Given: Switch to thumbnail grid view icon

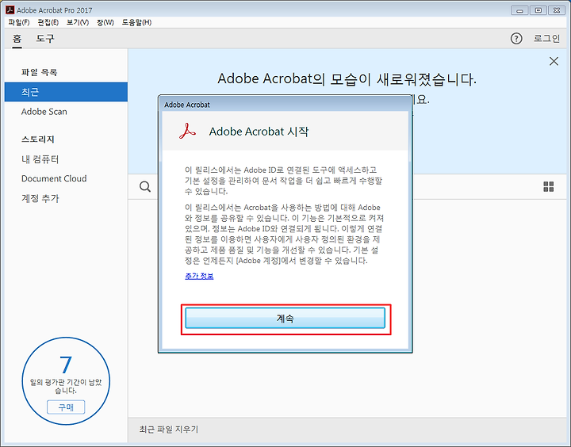Looking at the screenshot, I should pos(549,187).
